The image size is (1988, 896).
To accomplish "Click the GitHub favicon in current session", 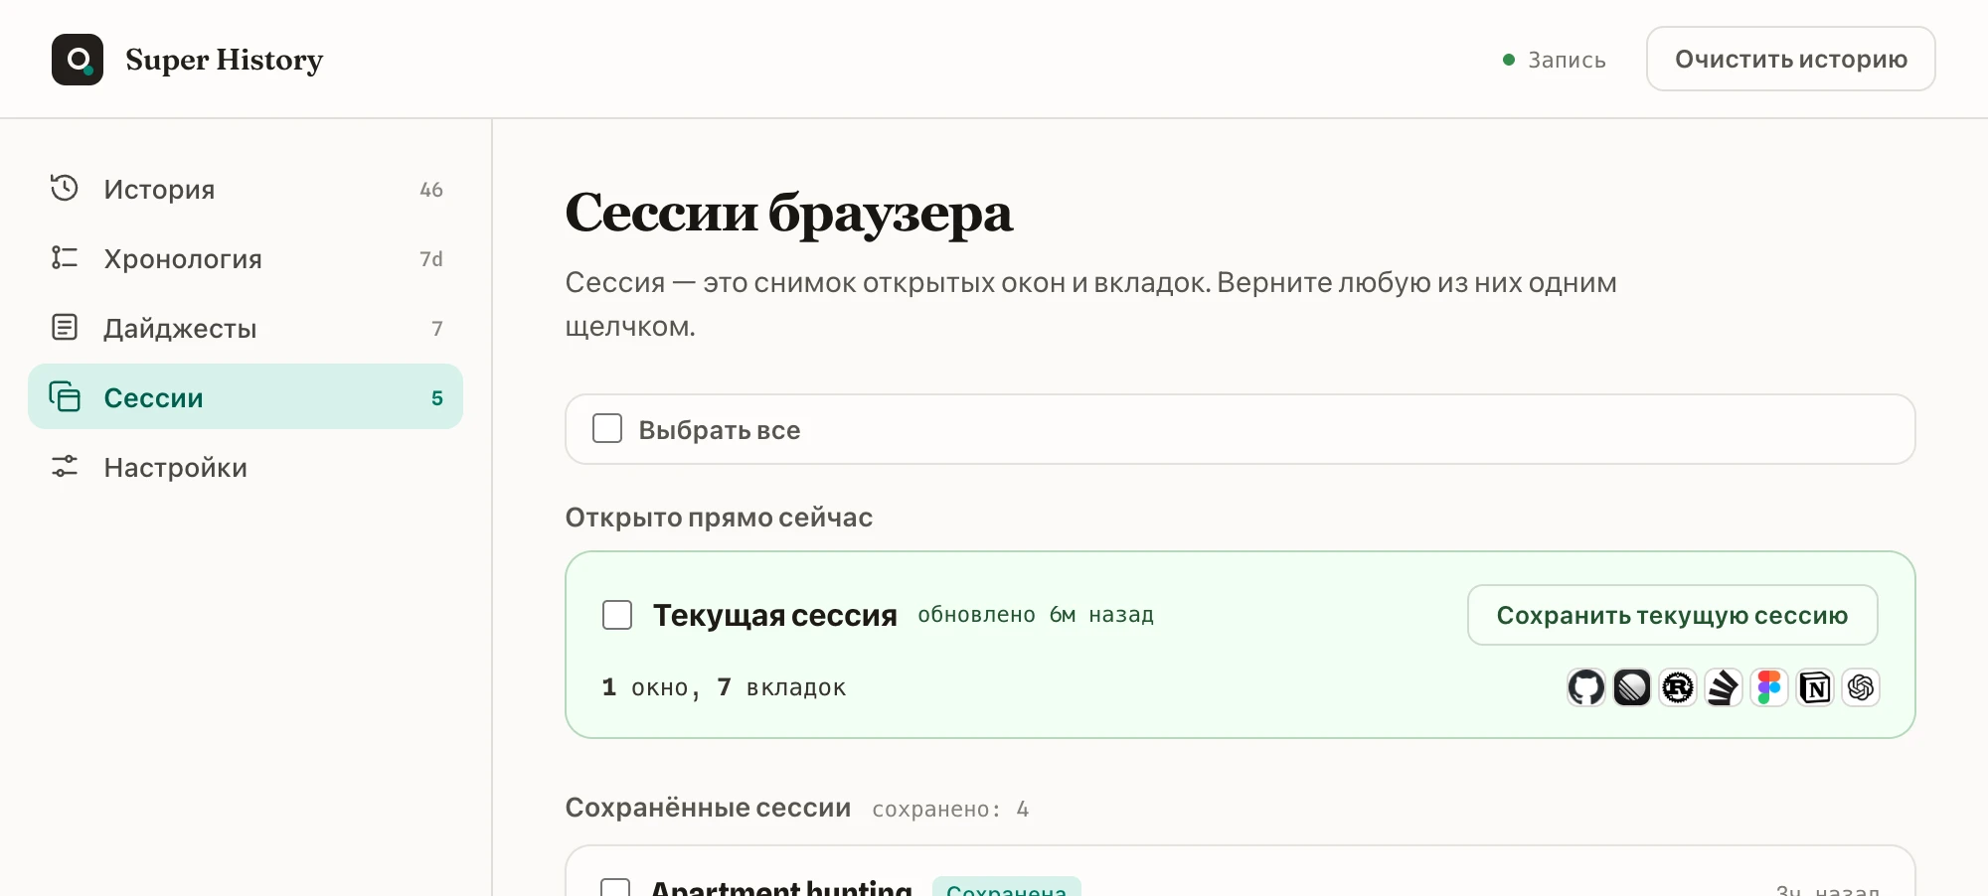I will tap(1586, 687).
